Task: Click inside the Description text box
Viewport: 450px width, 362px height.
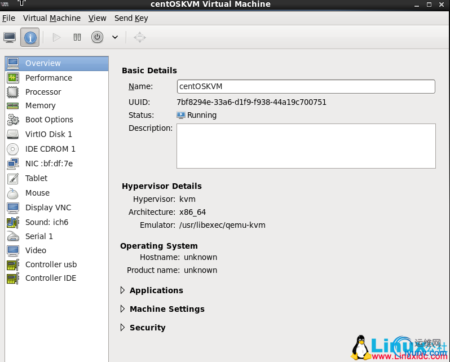Action: click(306, 146)
